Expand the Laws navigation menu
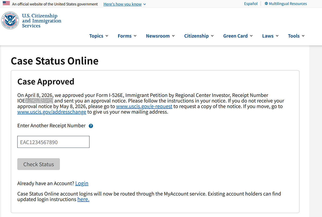The width and height of the screenshot is (322, 217). click(x=270, y=36)
